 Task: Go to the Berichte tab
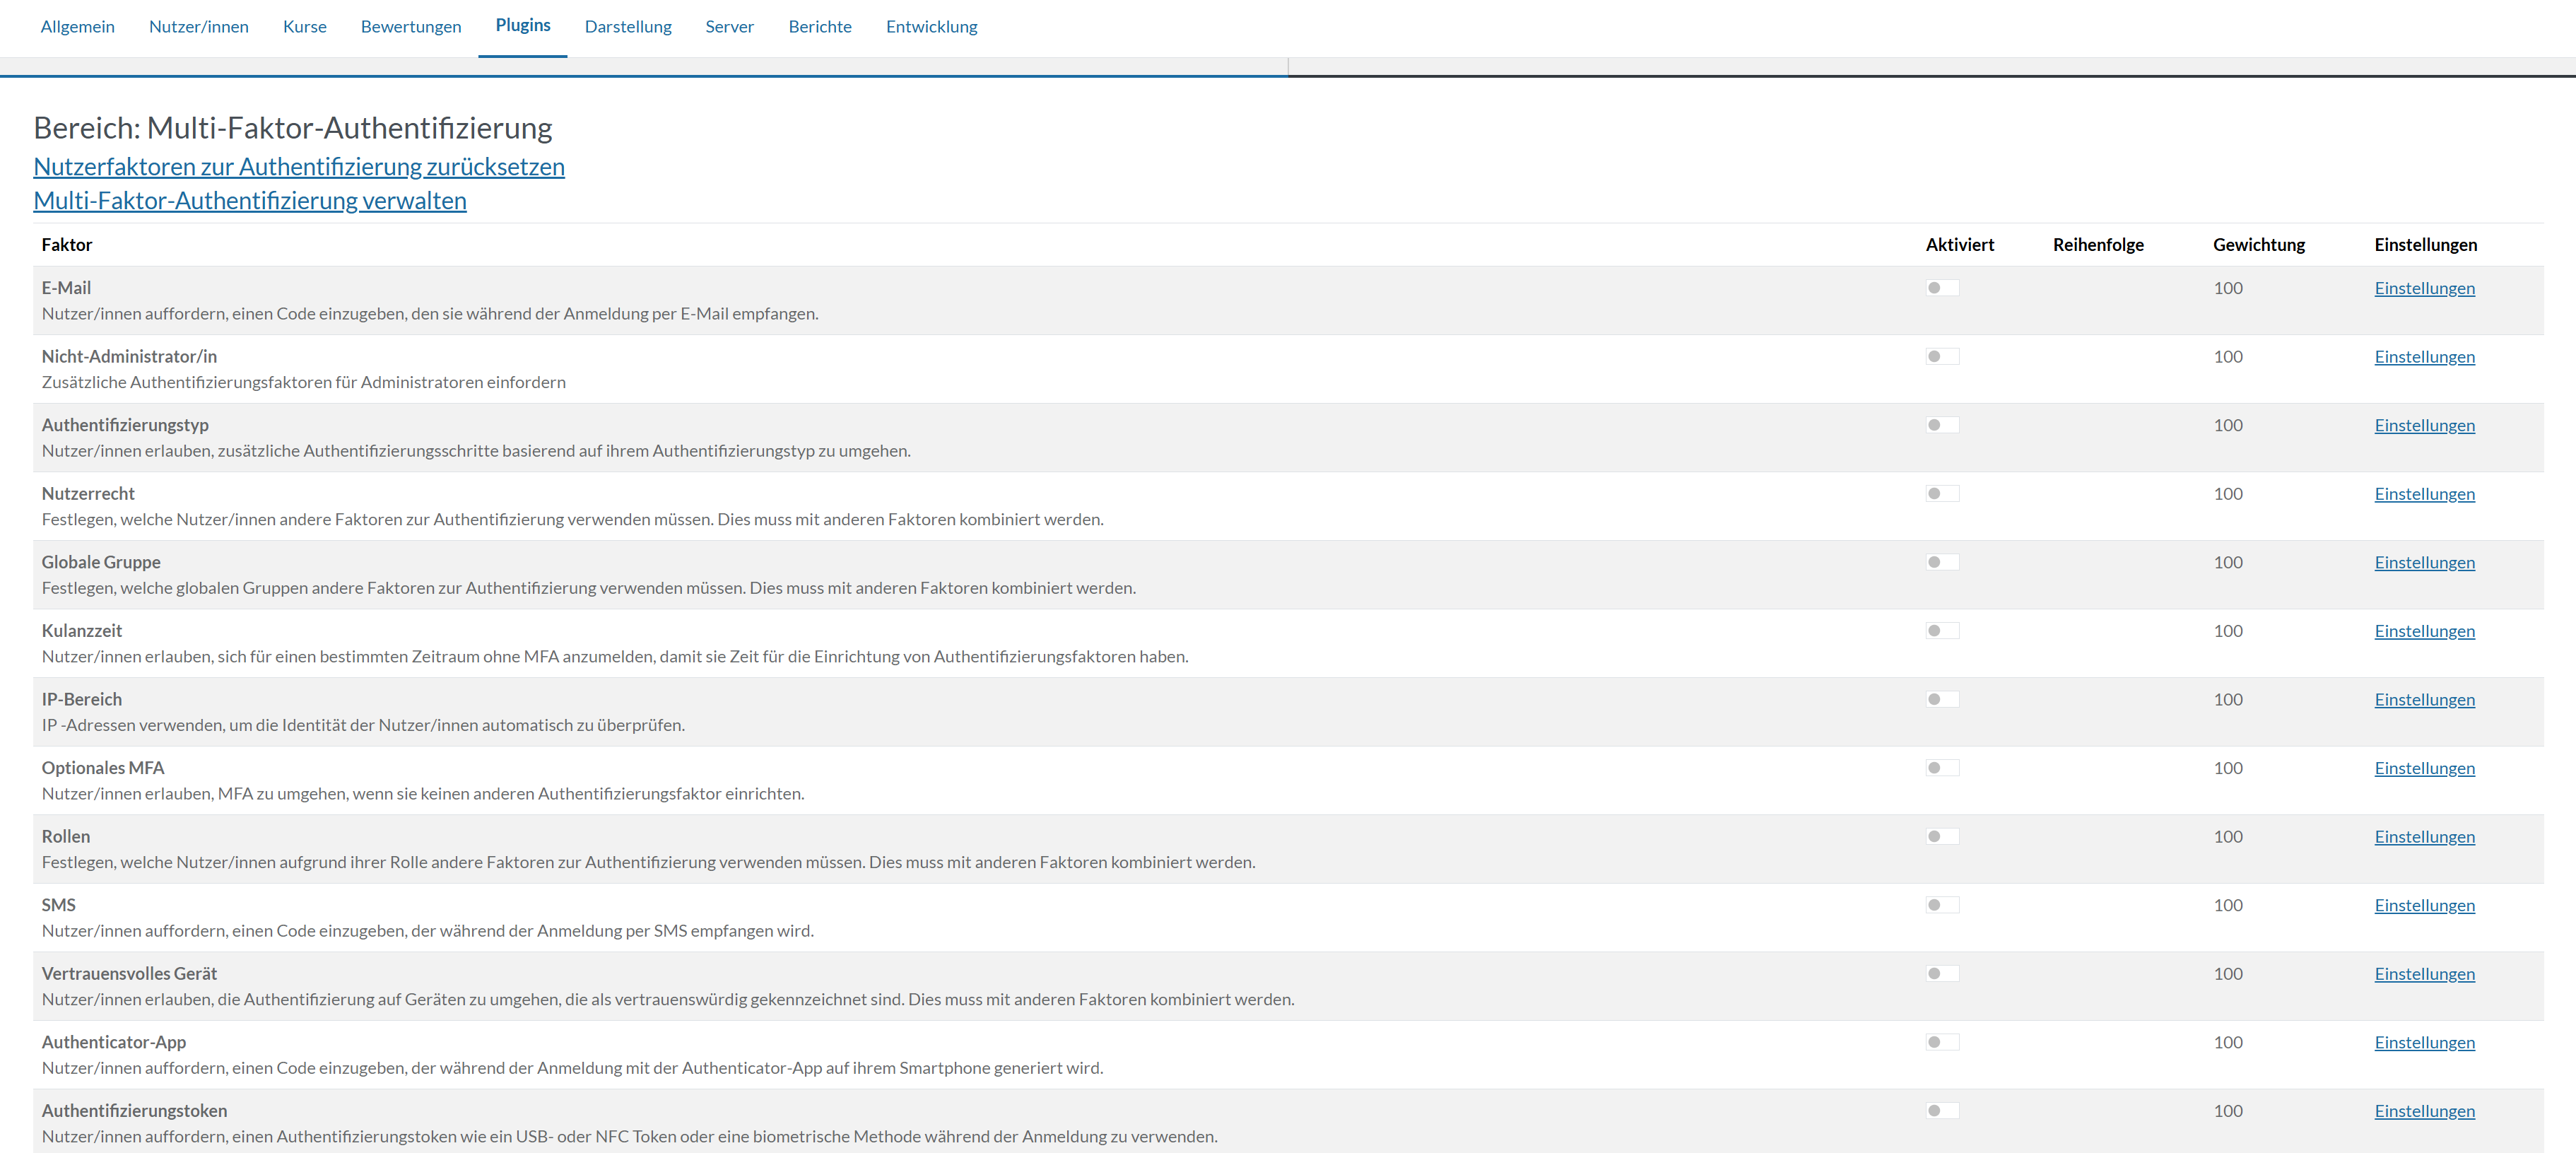[x=819, y=27]
